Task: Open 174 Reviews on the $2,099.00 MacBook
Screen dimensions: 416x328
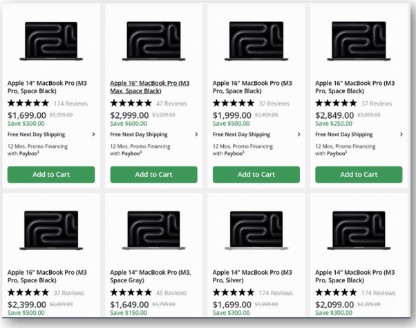Action: coord(378,293)
